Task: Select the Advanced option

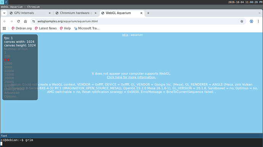Action: [x=12, y=93]
